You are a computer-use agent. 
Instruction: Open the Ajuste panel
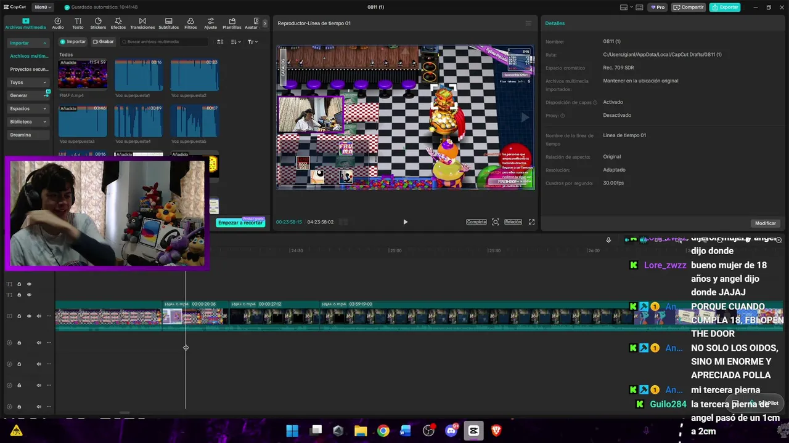211,23
